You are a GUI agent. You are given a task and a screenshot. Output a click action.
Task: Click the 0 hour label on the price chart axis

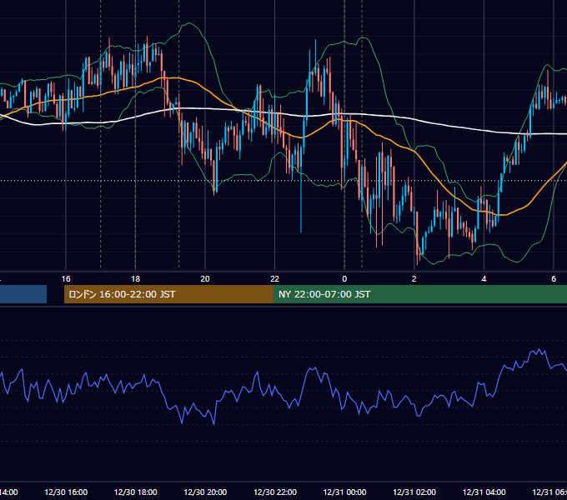pyautogui.click(x=344, y=279)
